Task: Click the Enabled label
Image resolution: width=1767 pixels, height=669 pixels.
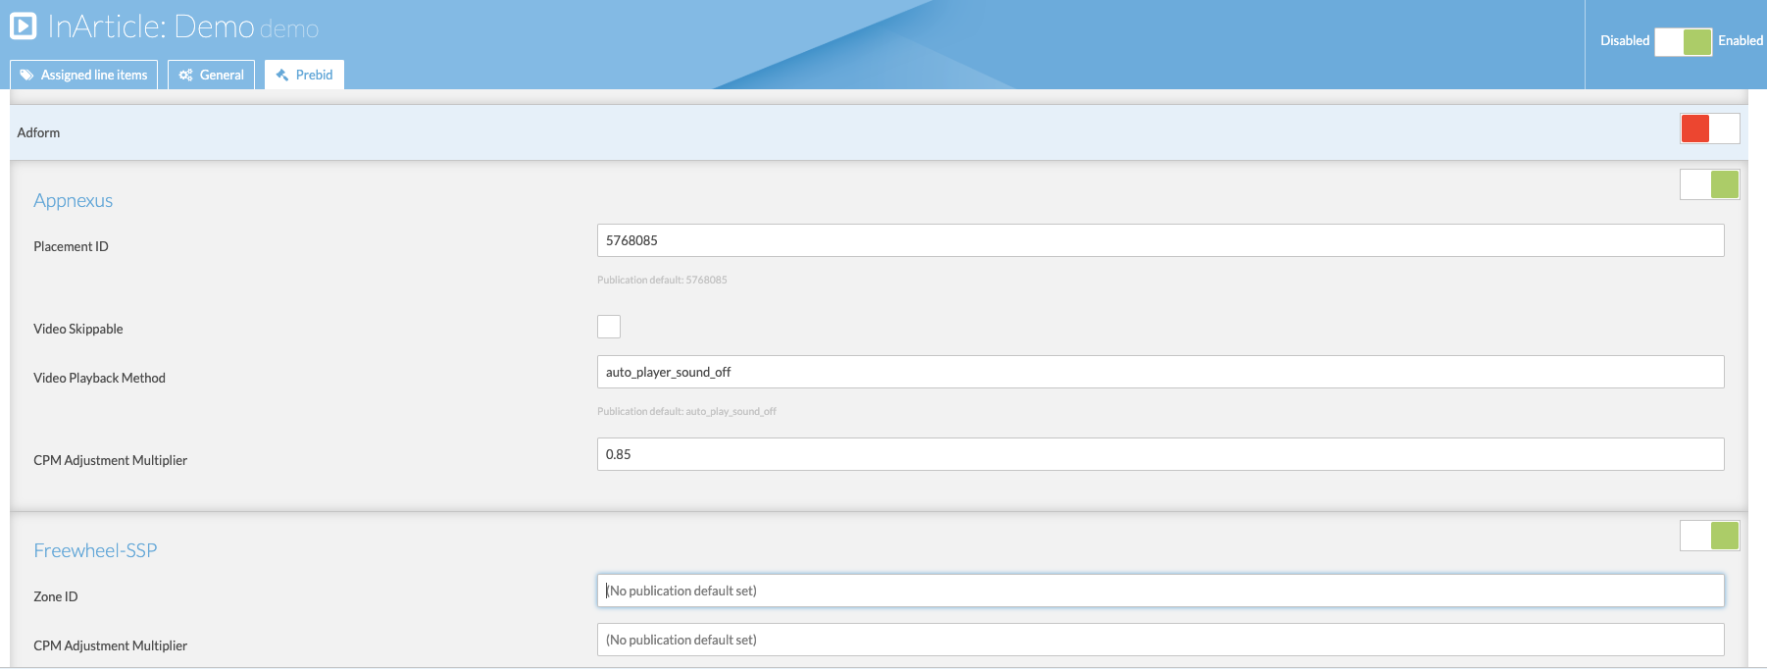Action: click(x=1741, y=40)
